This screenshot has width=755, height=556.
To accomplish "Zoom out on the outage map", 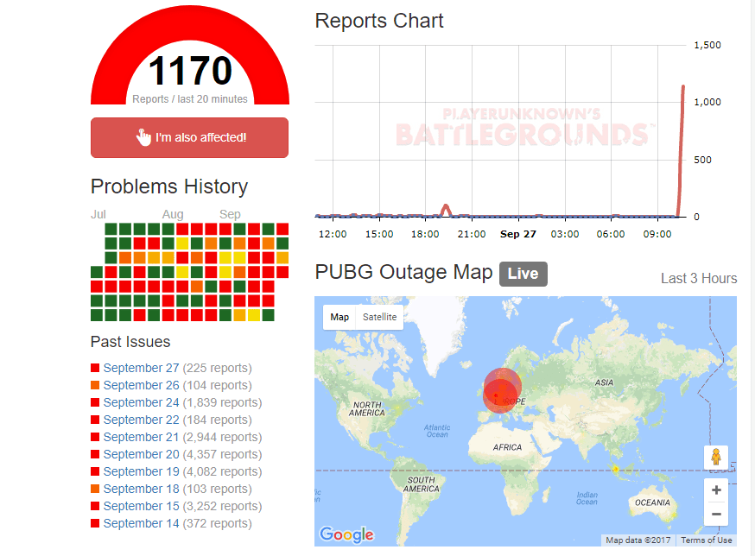I will tap(716, 515).
